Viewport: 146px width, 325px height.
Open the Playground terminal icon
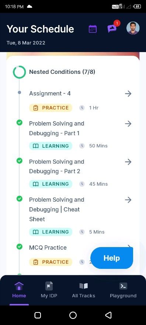(x=123, y=286)
